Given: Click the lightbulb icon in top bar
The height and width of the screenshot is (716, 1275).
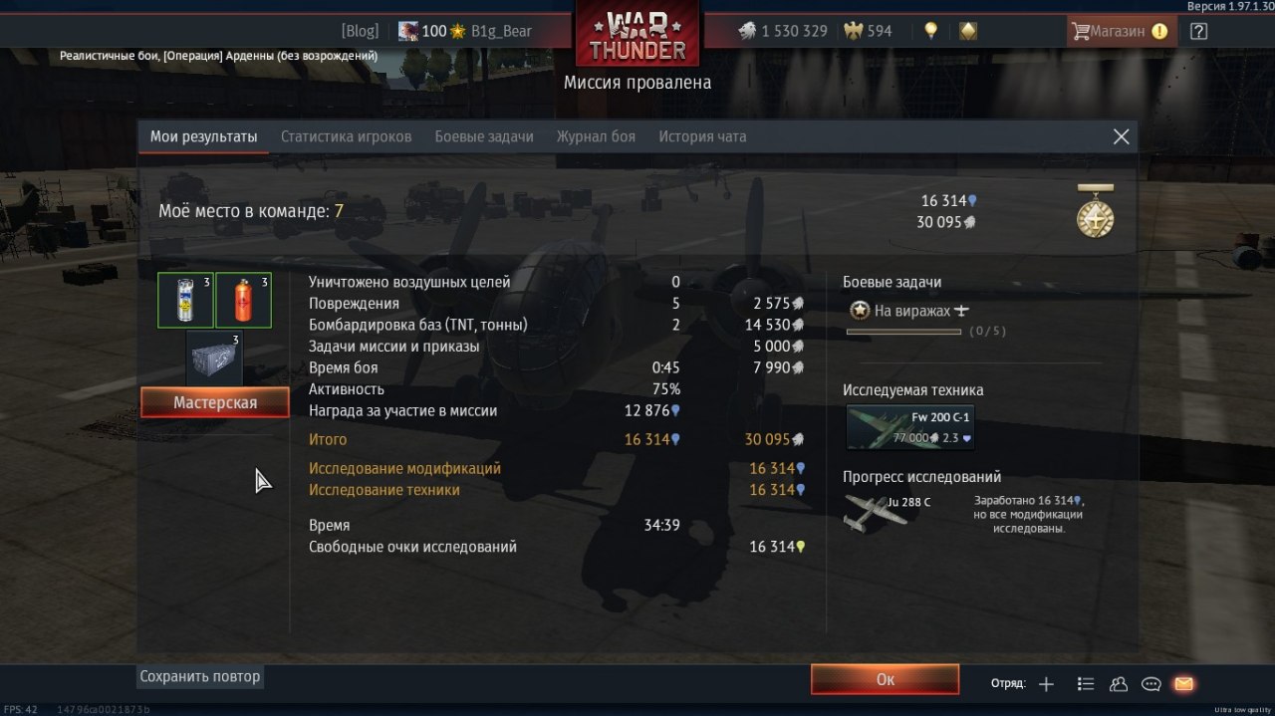Looking at the screenshot, I should click(x=930, y=31).
